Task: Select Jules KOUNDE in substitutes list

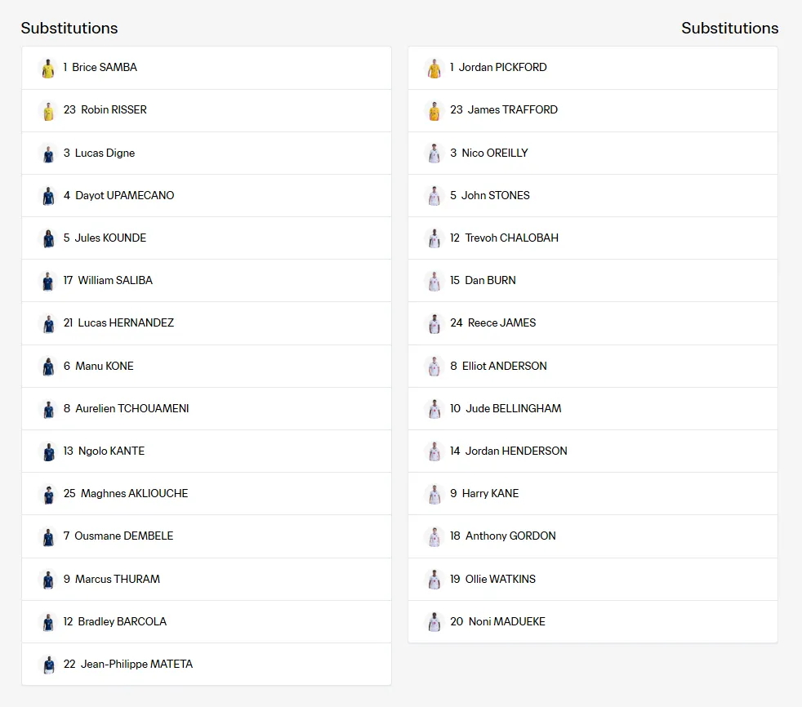Action: 207,238
